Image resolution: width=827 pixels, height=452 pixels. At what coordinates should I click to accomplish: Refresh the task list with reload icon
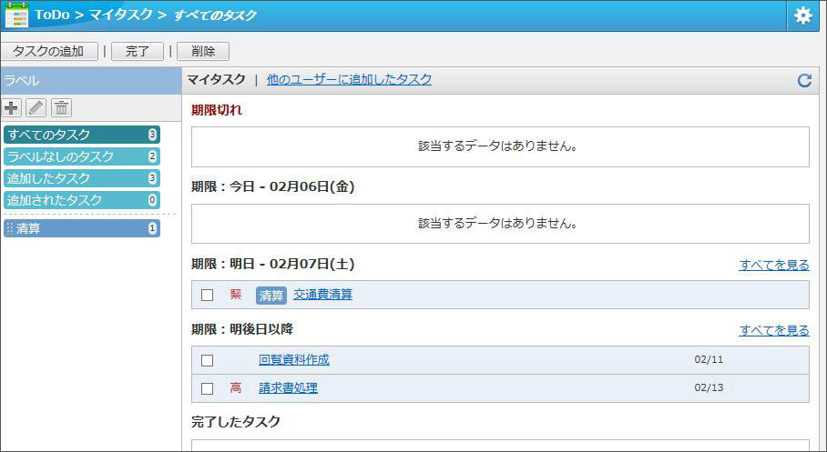tap(804, 80)
